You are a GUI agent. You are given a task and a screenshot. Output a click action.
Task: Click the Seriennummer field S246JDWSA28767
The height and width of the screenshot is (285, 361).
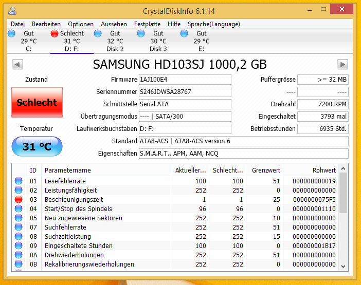(185, 92)
